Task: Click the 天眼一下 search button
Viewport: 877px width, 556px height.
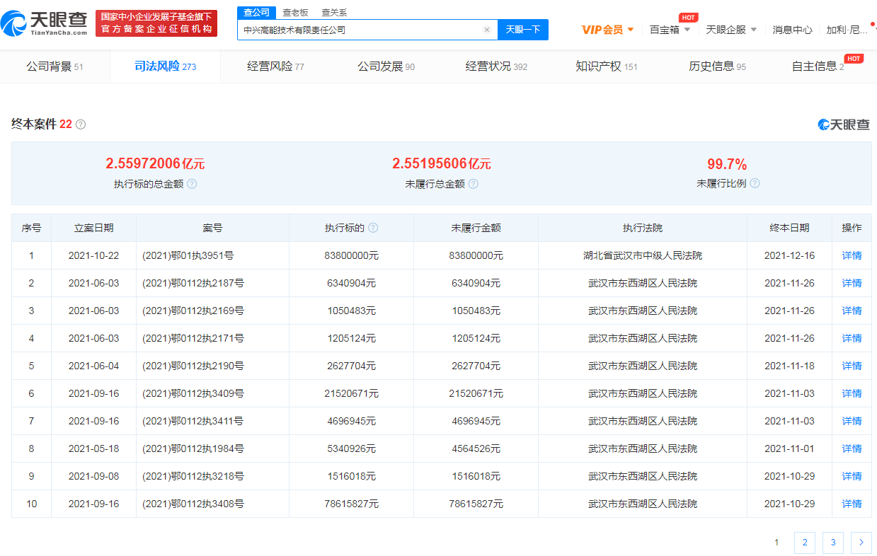Action: tap(523, 30)
